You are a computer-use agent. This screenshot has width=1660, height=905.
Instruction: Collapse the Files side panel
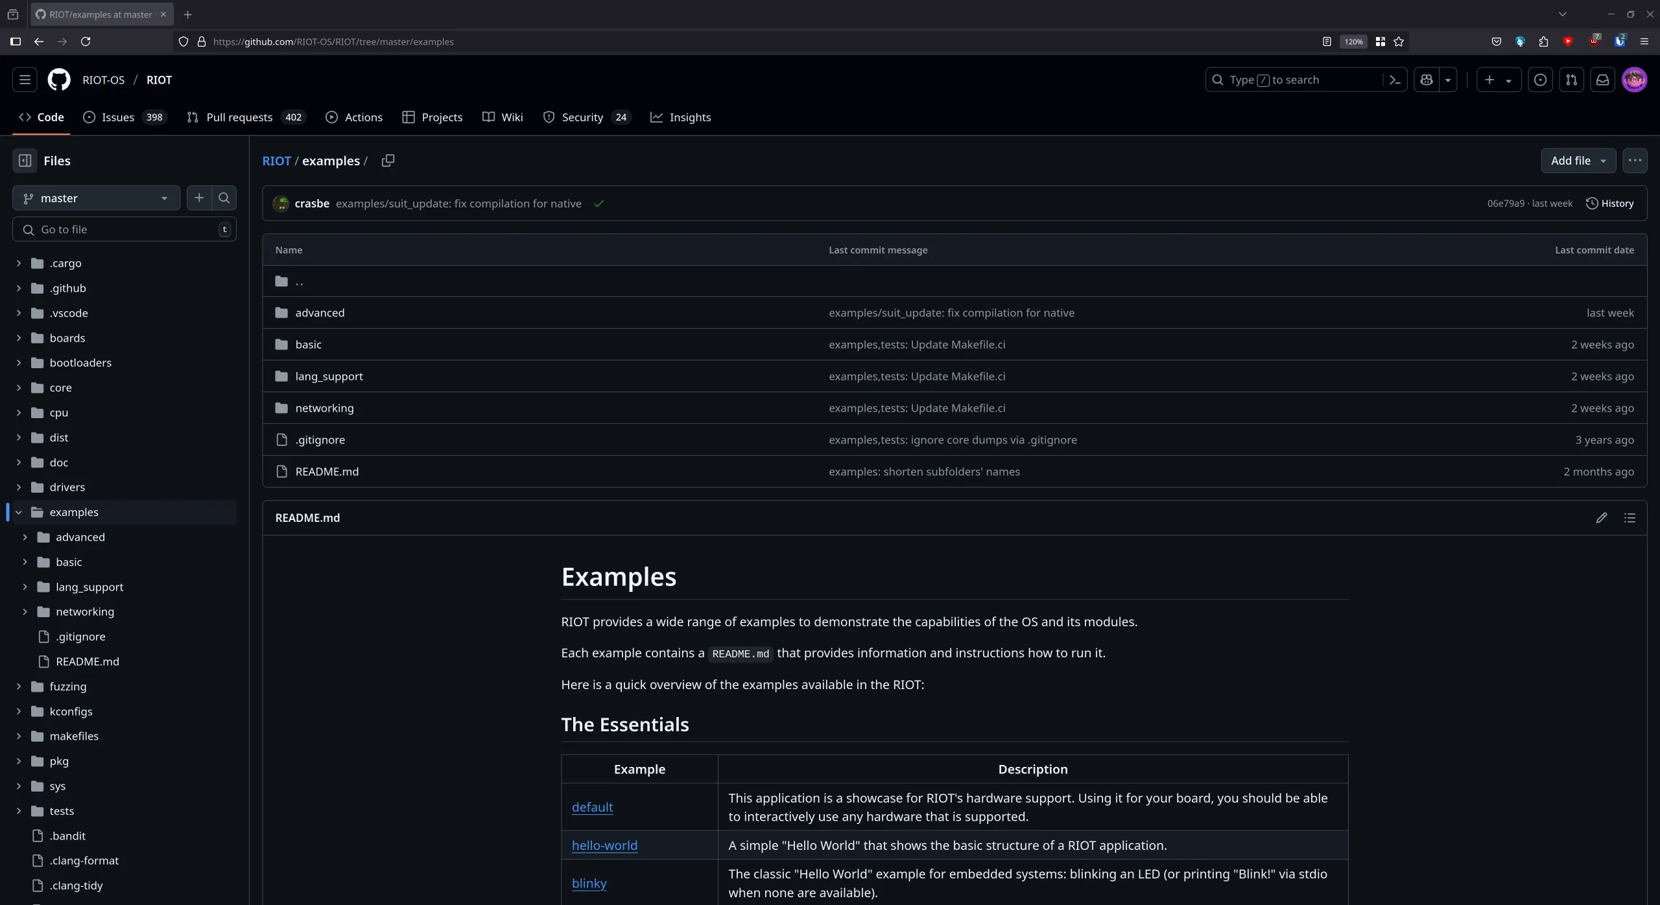pos(25,160)
